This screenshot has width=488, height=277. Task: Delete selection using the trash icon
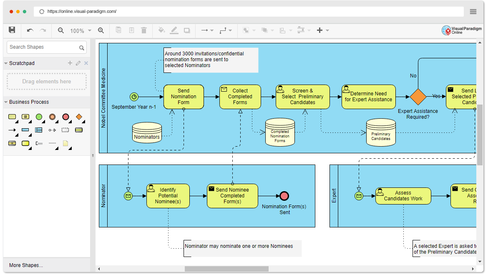[x=144, y=30]
